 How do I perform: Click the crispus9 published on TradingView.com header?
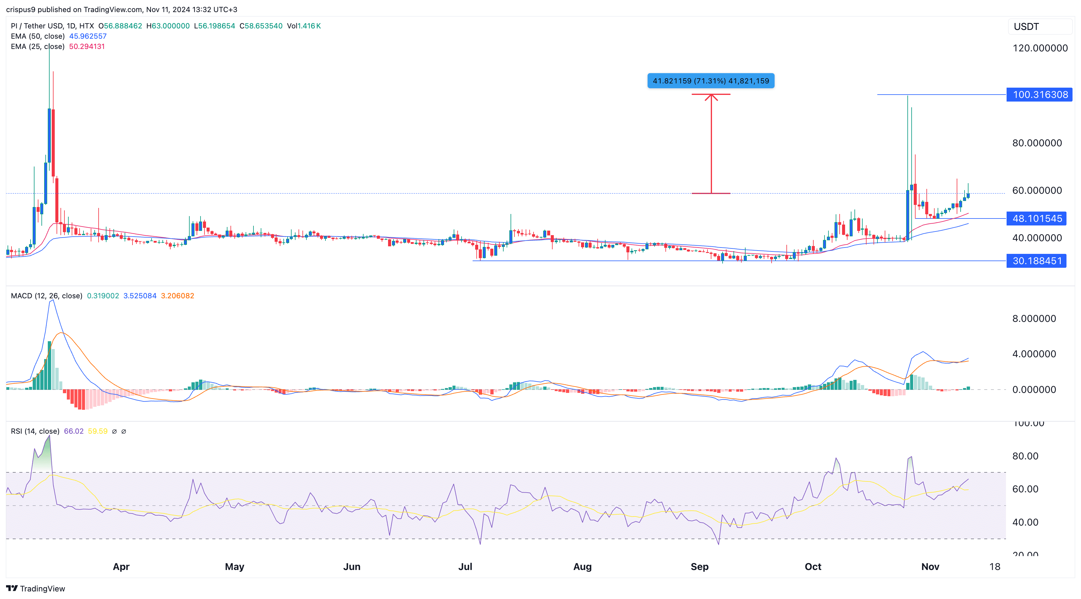pyautogui.click(x=121, y=9)
